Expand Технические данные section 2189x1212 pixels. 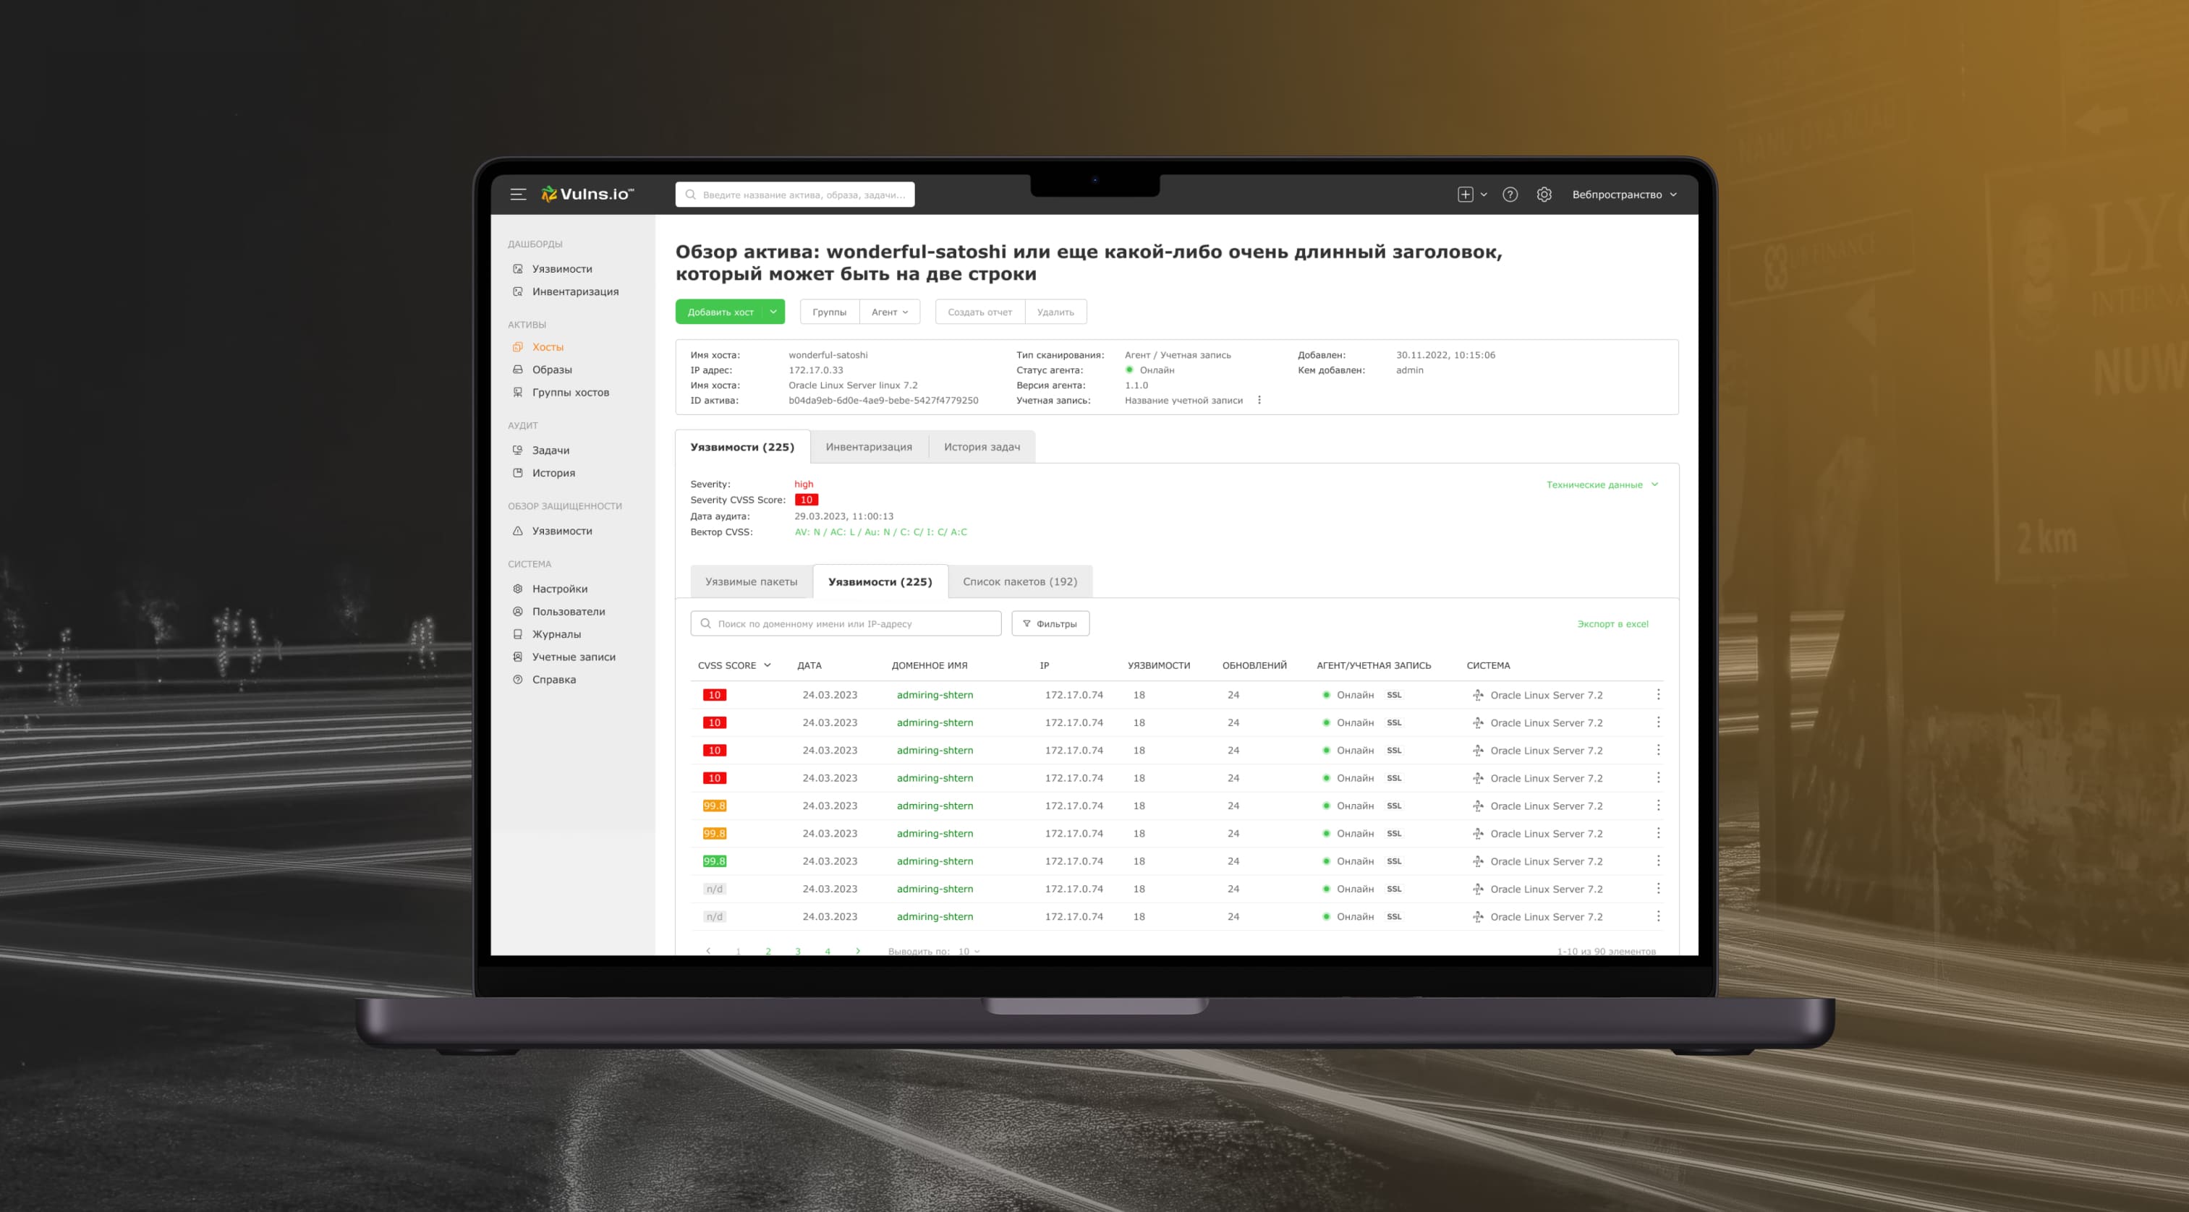click(1601, 485)
